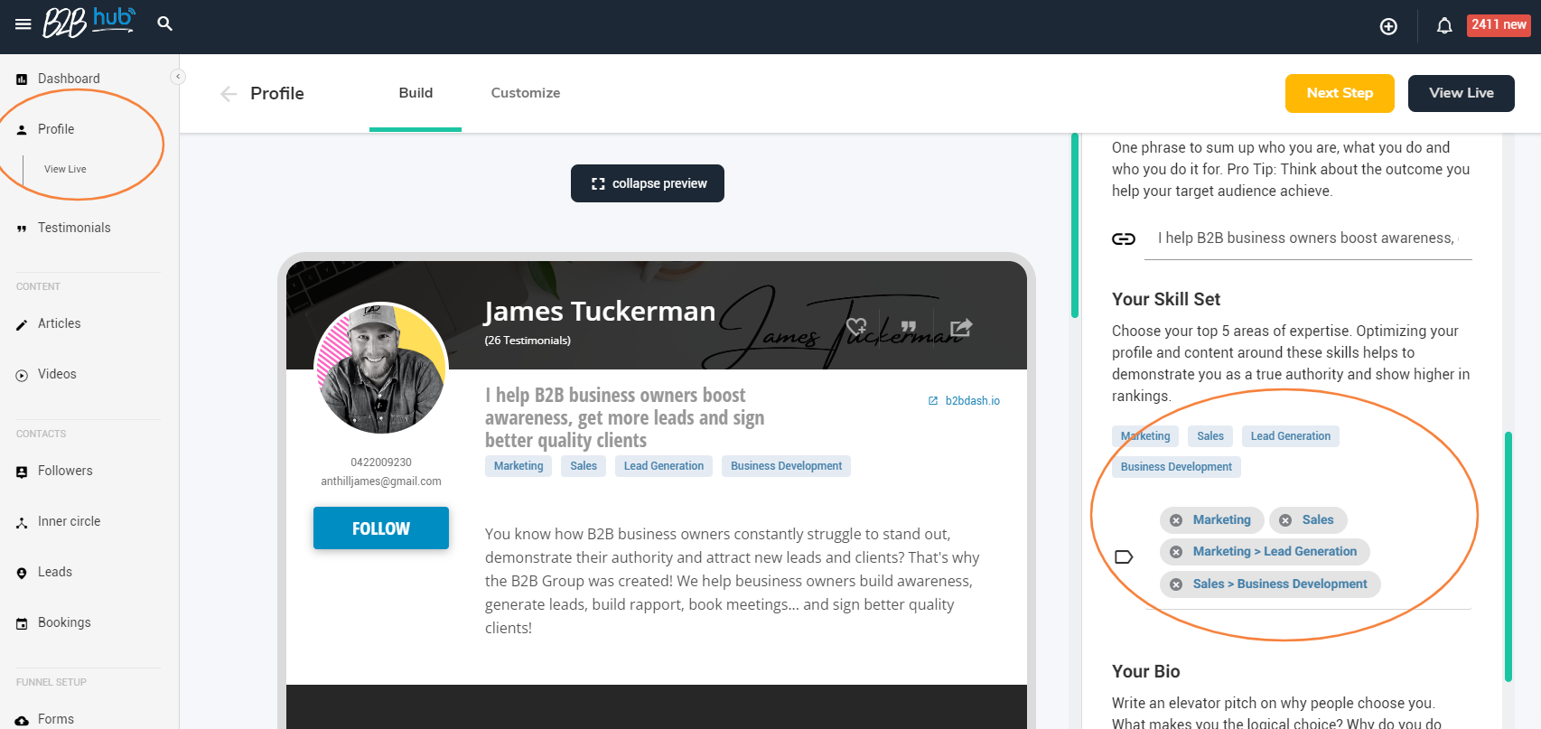Click Marketing tag in profile preview
The image size is (1541, 729).
click(518, 466)
